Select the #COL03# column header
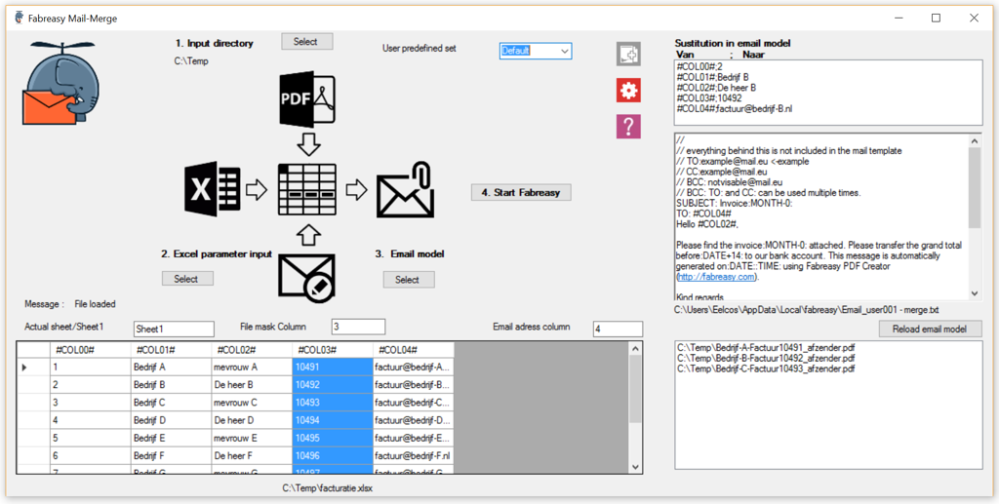 point(332,349)
